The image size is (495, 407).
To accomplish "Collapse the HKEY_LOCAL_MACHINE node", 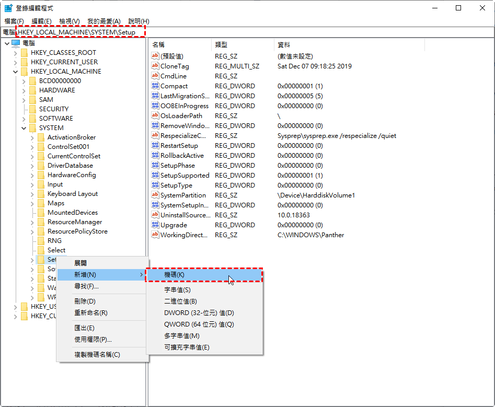I will click(15, 72).
